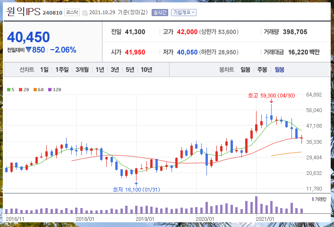This screenshot has width=334, height=227.
Task: Click the purple 120 moving average swatch
Action: coord(50,90)
